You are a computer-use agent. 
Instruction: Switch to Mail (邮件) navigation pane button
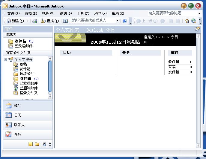(x=28, y=106)
